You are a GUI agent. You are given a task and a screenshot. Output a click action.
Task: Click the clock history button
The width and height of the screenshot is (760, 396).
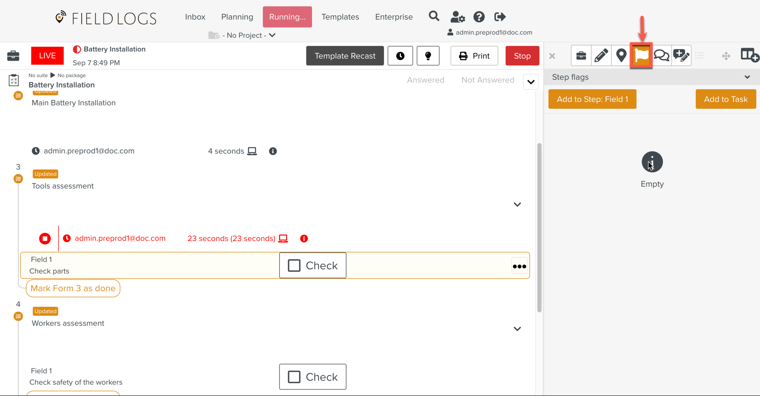400,56
